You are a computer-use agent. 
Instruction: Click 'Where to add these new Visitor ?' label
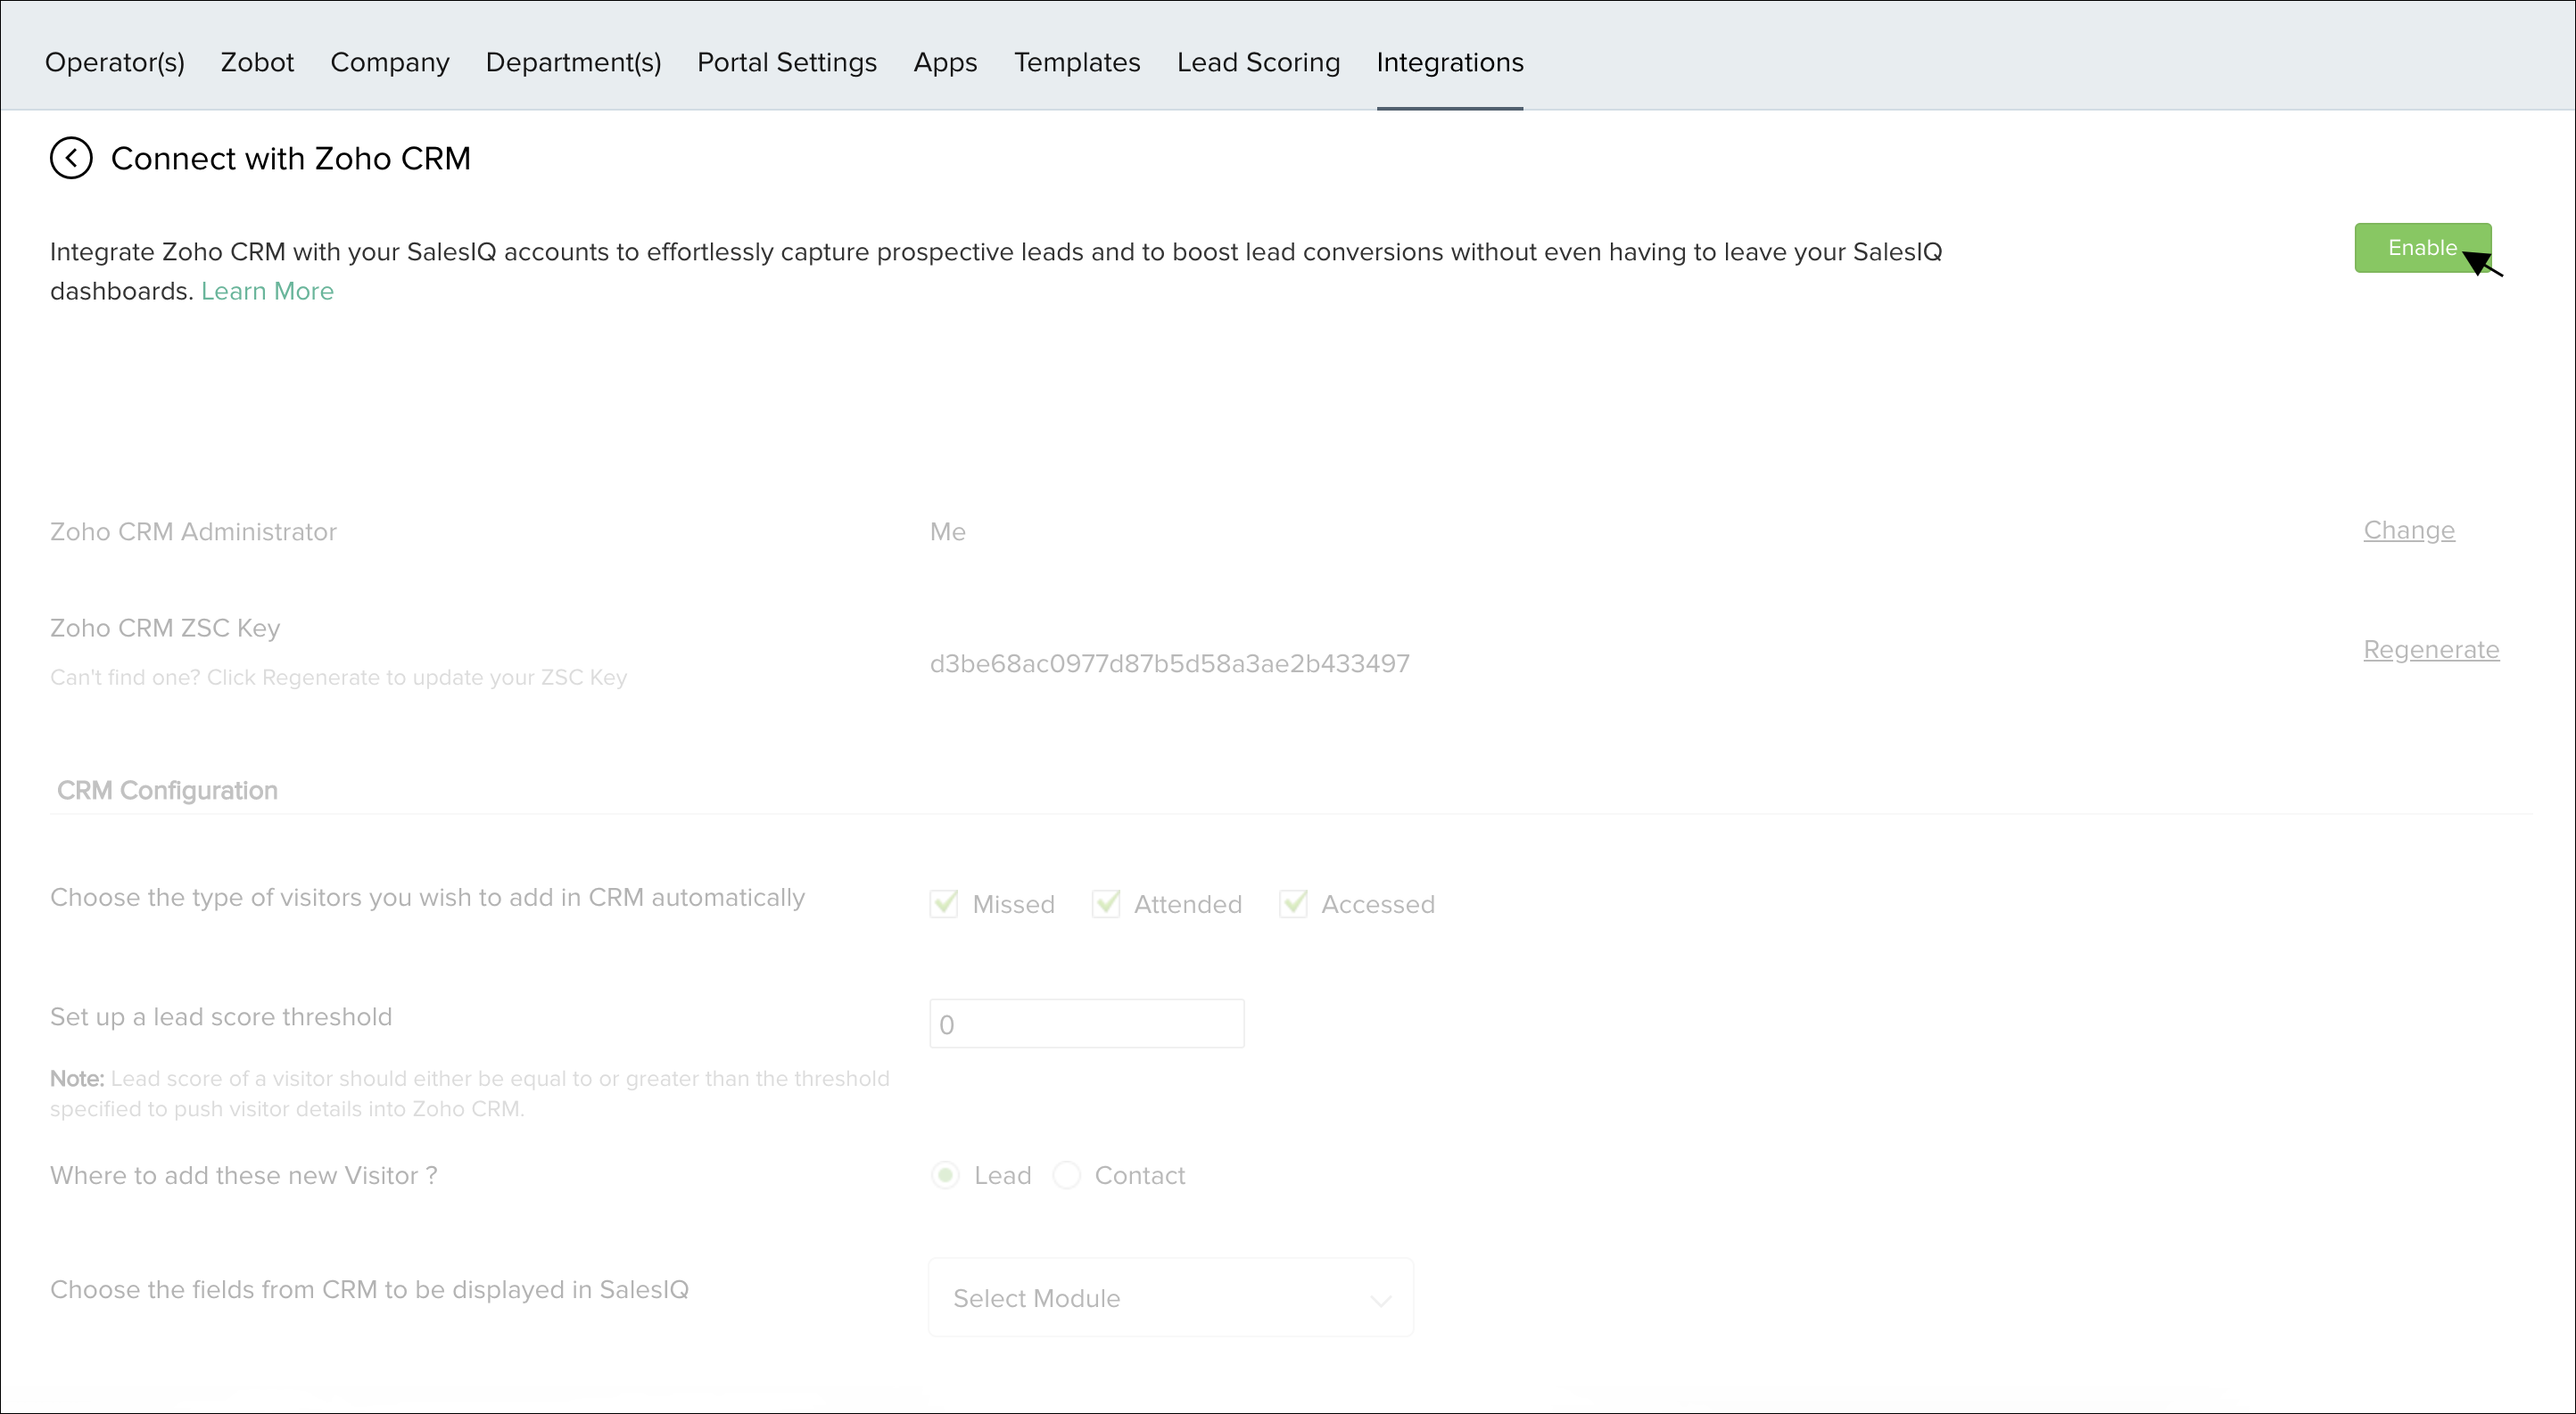pyautogui.click(x=244, y=1175)
